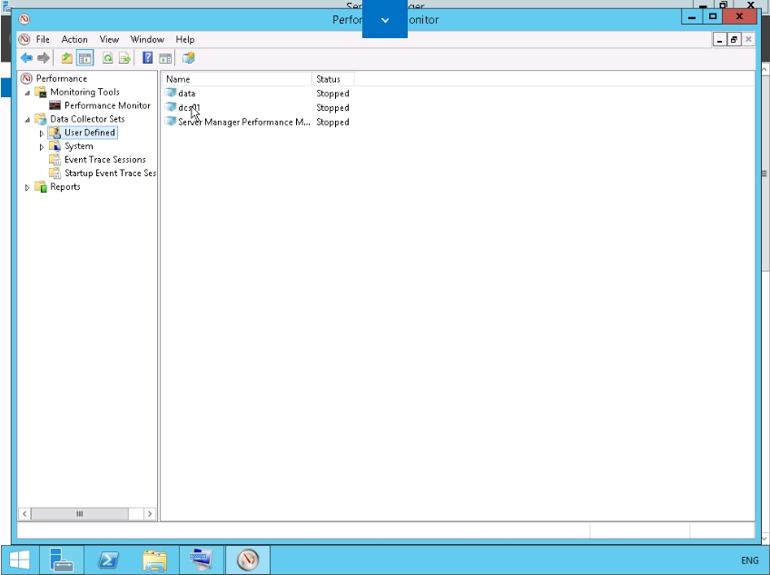Select Event Trace Sessions in the tree
The image size is (770, 575).
tap(105, 160)
